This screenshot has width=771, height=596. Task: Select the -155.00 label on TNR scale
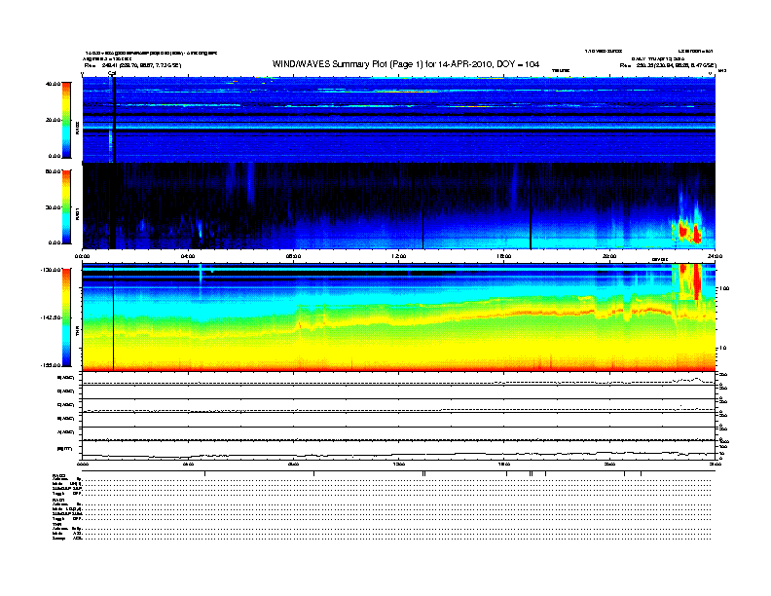click(x=52, y=365)
